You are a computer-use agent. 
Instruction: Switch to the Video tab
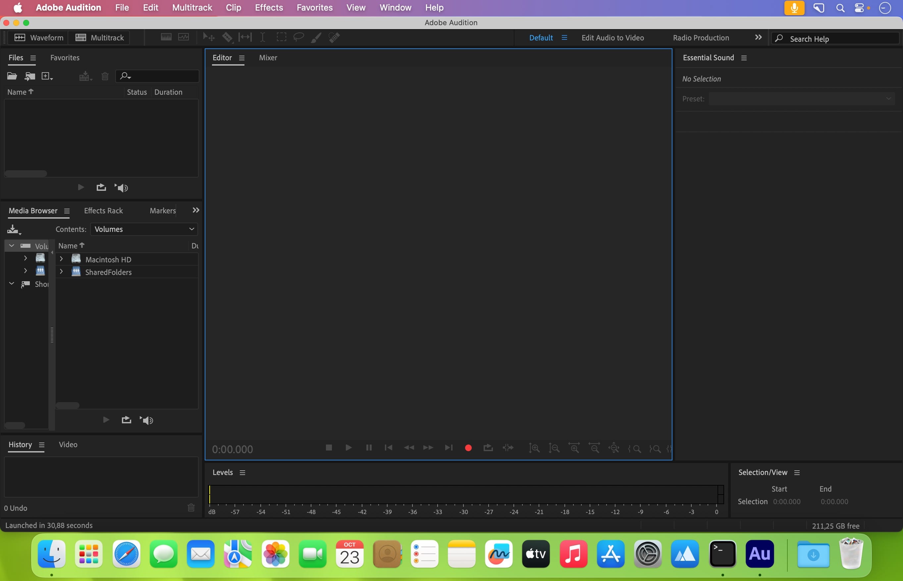point(68,445)
